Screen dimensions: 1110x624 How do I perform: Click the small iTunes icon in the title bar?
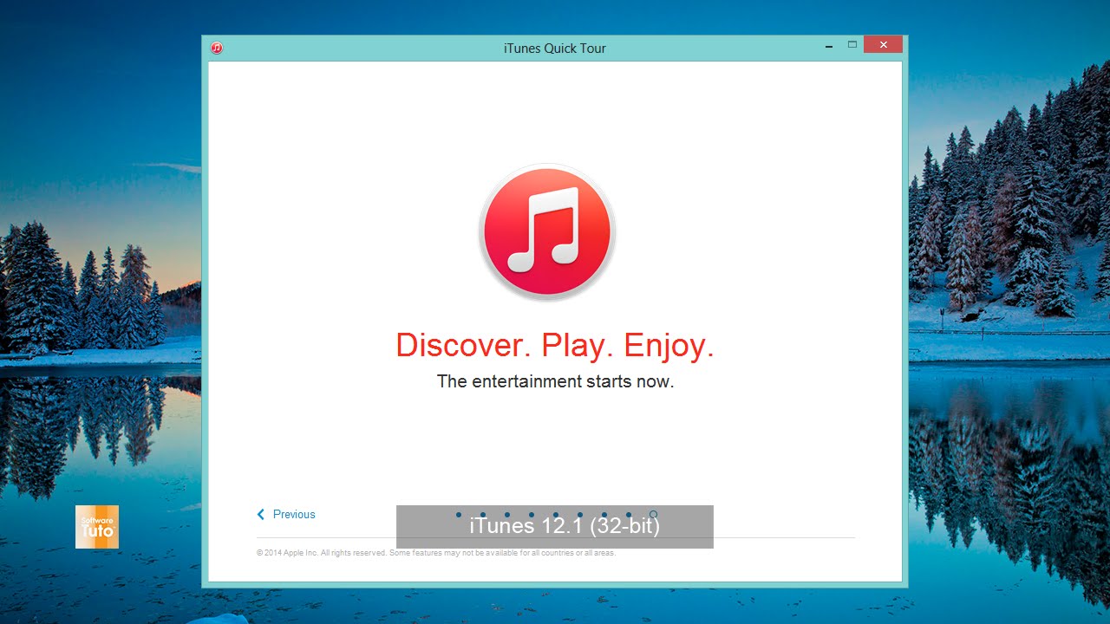tap(217, 48)
